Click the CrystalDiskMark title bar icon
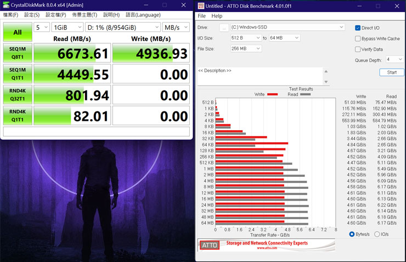406x262 pixels. [6, 5]
